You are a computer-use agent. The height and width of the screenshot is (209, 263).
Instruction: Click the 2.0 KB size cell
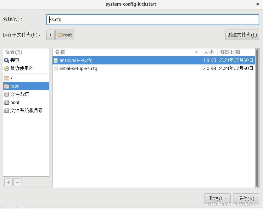tap(209, 69)
